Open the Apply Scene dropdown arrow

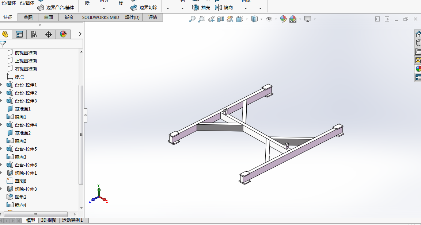(x=300, y=19)
